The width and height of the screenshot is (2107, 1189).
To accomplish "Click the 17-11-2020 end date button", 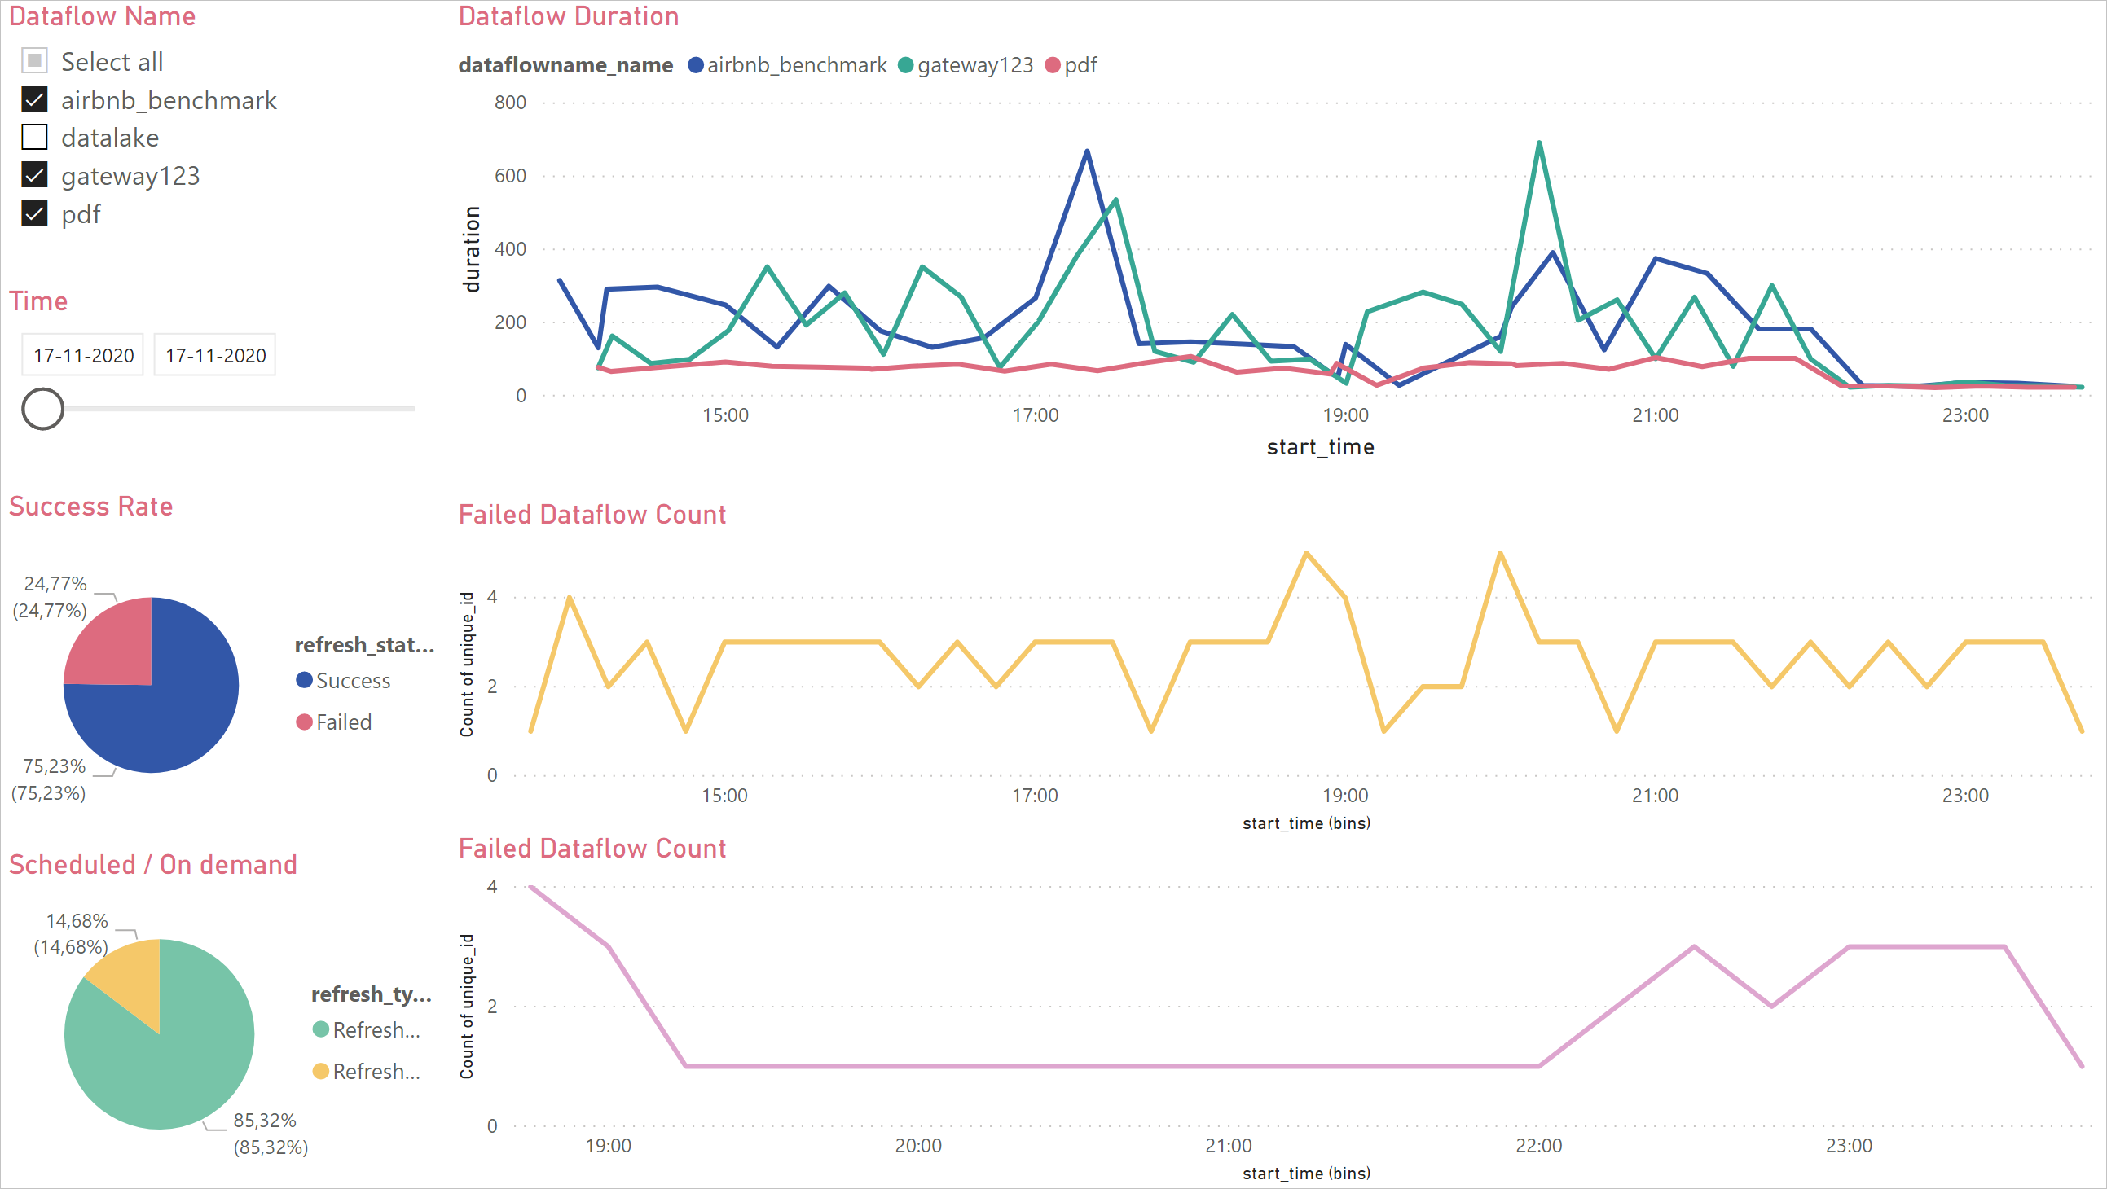I will click(x=214, y=354).
